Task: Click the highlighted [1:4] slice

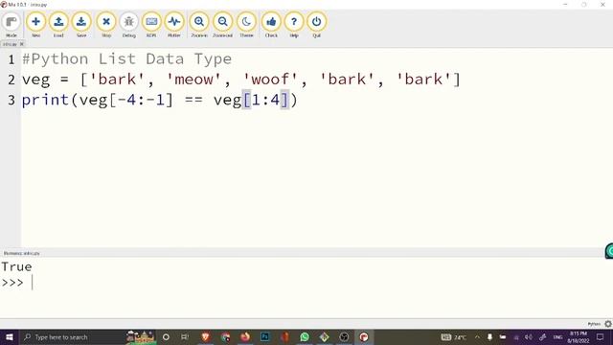Action: (266, 100)
